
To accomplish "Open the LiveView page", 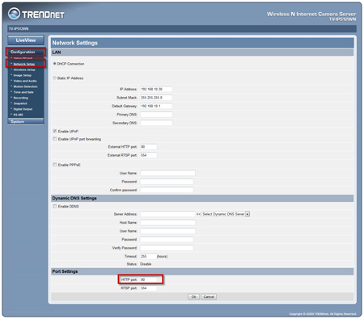I will pyautogui.click(x=26, y=40).
